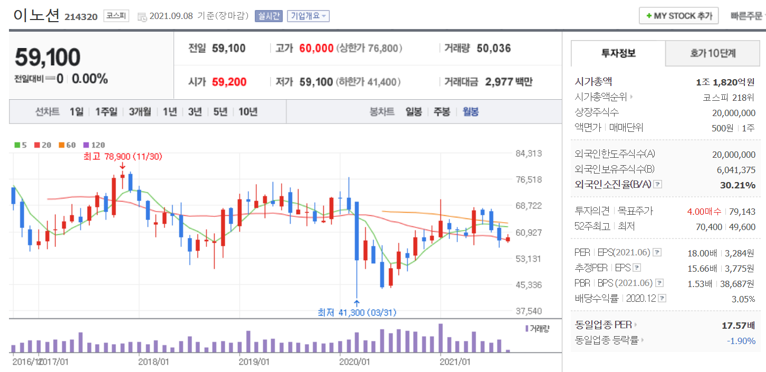The width and height of the screenshot is (766, 372).
Task: Click the 고가 value 60,000
Action: tap(316, 49)
